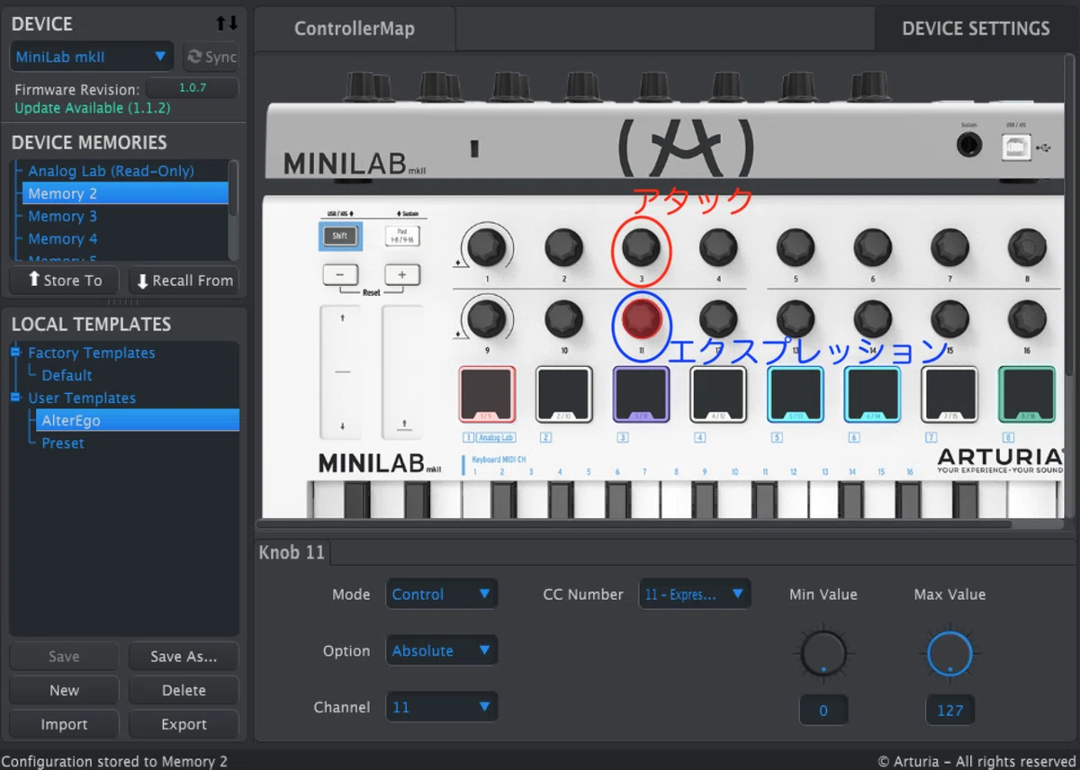Select knob 14 on the MiniLab image
This screenshot has height=770, width=1080.
point(873,318)
